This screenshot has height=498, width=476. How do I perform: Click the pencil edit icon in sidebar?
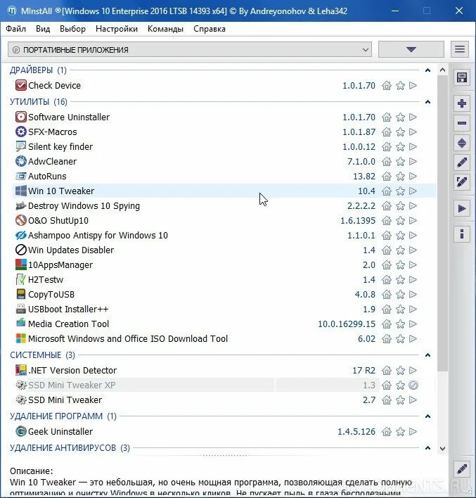pyautogui.click(x=462, y=162)
